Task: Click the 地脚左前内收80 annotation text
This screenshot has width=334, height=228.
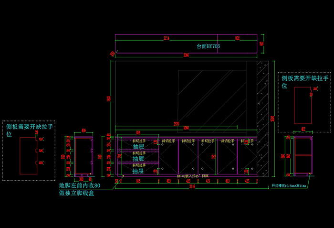Action: pyautogui.click(x=80, y=186)
